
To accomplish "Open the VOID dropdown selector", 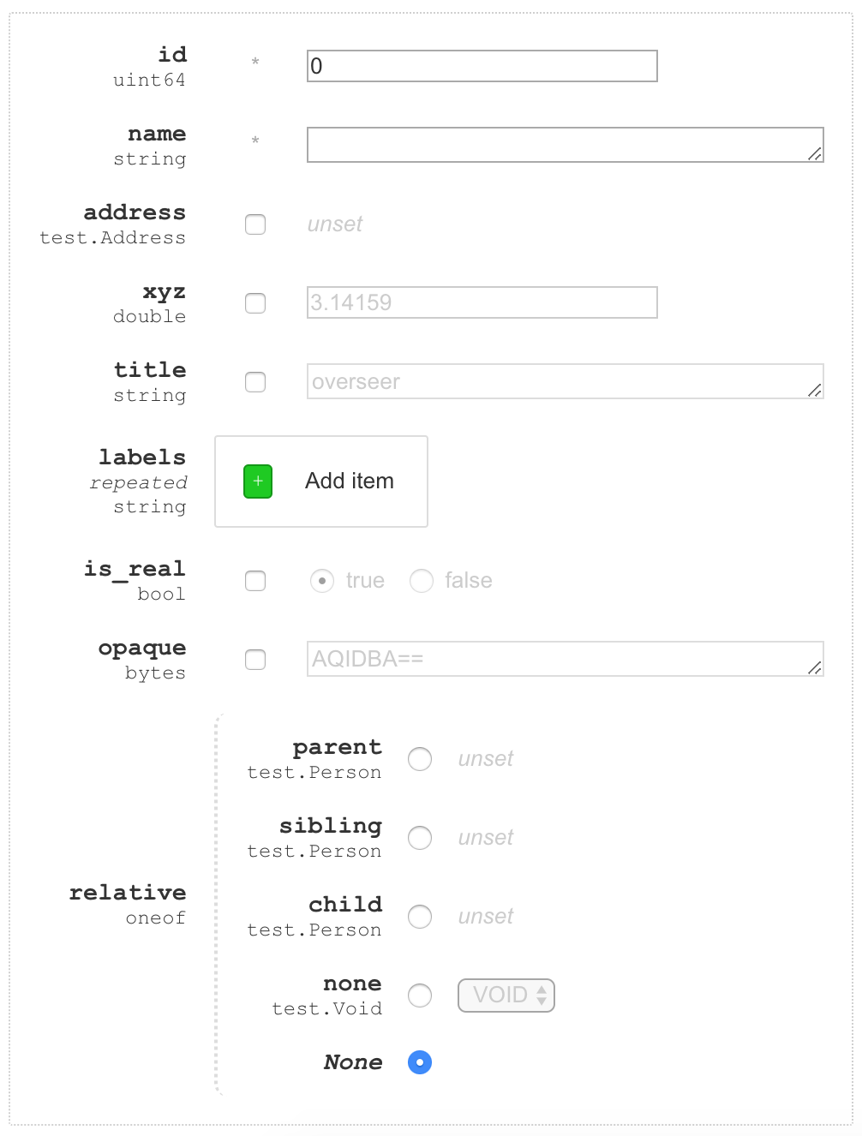I will click(506, 995).
